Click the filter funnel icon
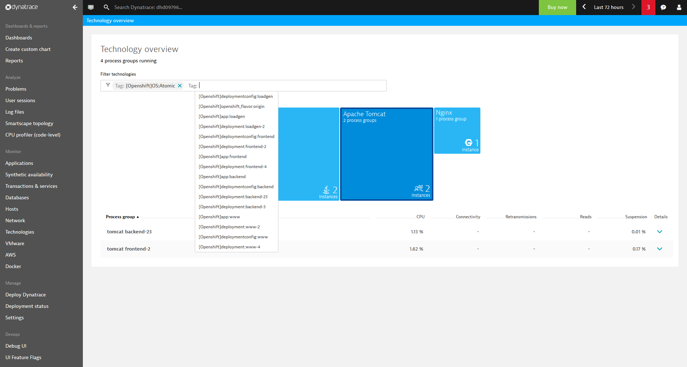The width and height of the screenshot is (687, 367). 108,85
